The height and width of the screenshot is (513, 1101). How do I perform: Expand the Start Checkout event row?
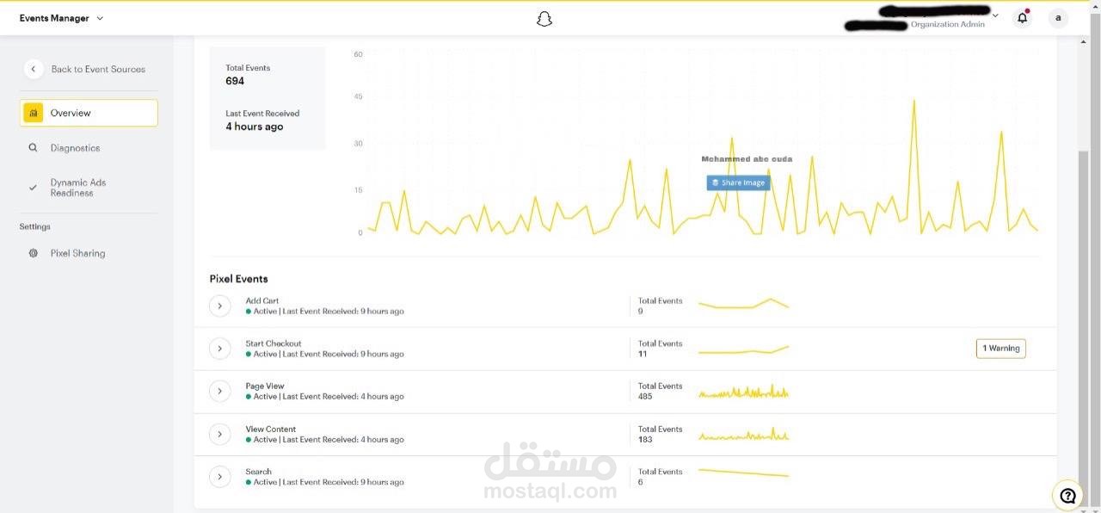tap(220, 349)
